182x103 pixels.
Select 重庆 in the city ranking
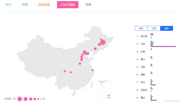pyautogui.click(x=143, y=98)
